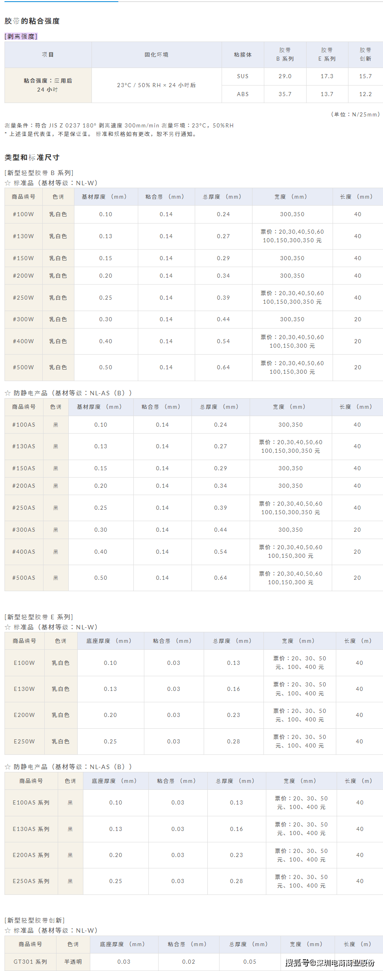Click the star beside B series 防静电产品 heading
Image resolution: width=383 pixels, height=971 pixels.
point(8,393)
